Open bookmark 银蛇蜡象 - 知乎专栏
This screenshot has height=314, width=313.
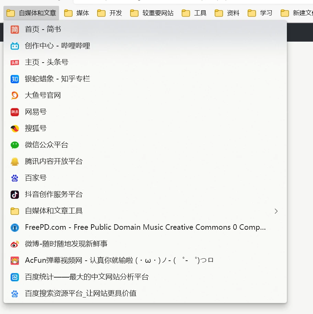tap(145, 79)
